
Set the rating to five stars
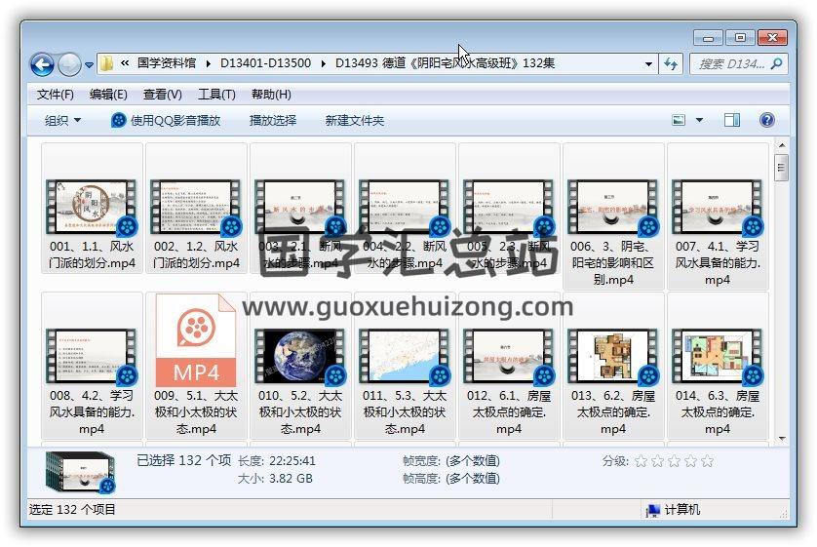pos(707,461)
